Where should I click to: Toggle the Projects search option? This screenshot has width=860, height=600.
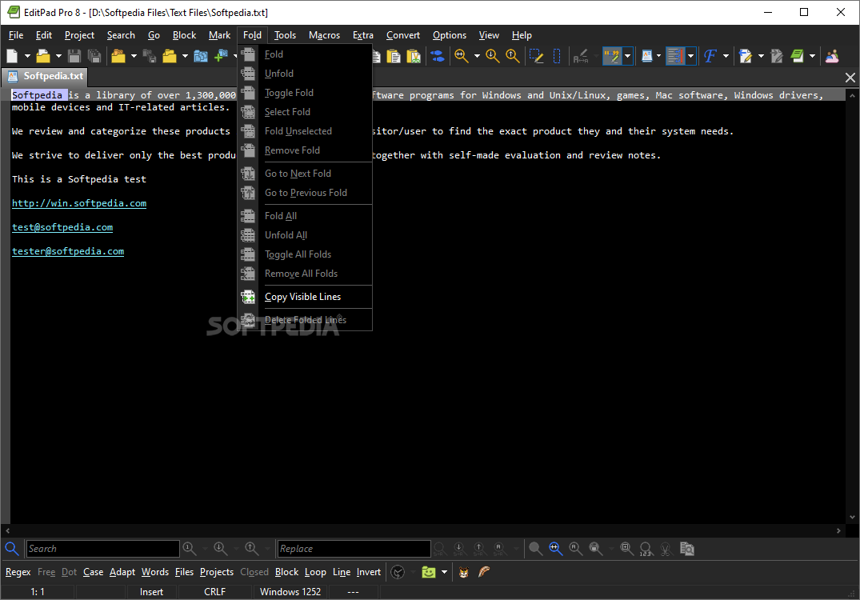217,572
